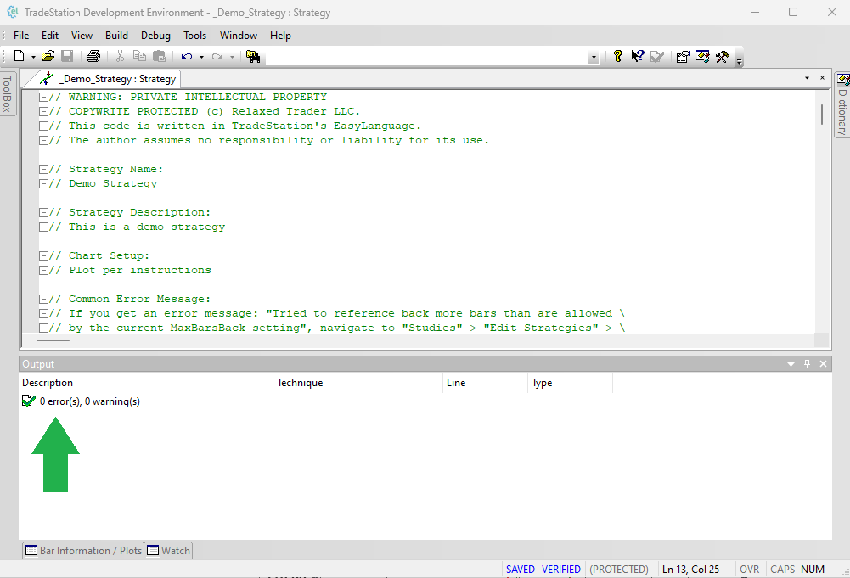850x578 pixels.
Task: Sort by Type column header
Action: [571, 383]
